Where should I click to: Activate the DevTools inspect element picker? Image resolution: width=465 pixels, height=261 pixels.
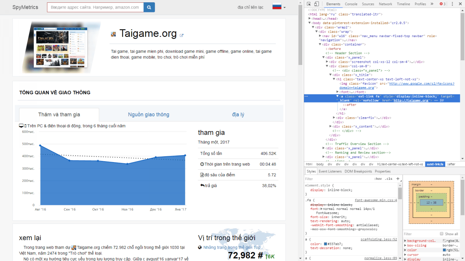310,4
